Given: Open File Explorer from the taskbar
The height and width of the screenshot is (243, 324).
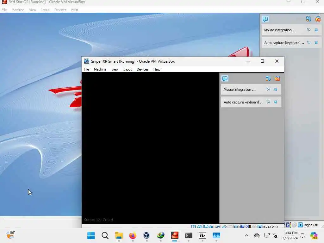Looking at the screenshot, I should point(119,235).
